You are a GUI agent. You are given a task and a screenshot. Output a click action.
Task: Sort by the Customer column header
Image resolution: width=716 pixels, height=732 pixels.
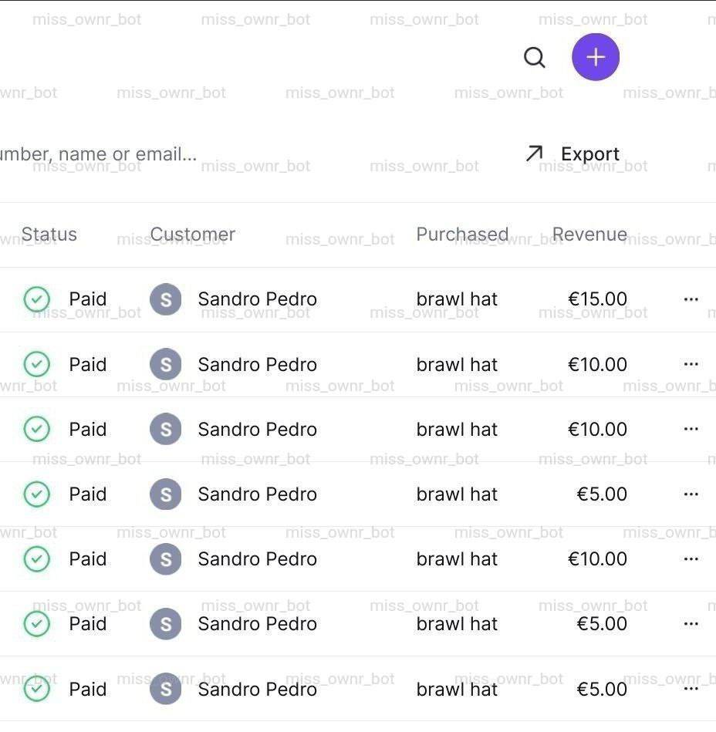pos(193,234)
